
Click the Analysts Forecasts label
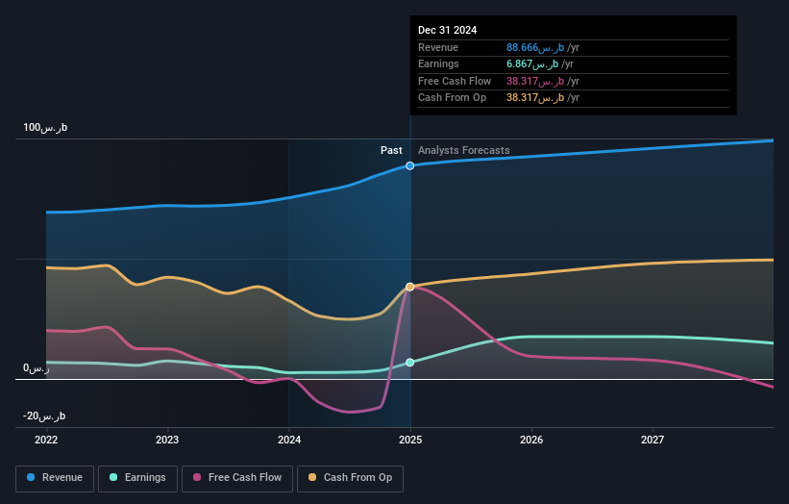point(464,150)
